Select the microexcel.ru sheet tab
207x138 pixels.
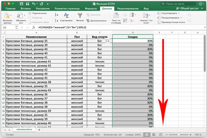pos(24,129)
